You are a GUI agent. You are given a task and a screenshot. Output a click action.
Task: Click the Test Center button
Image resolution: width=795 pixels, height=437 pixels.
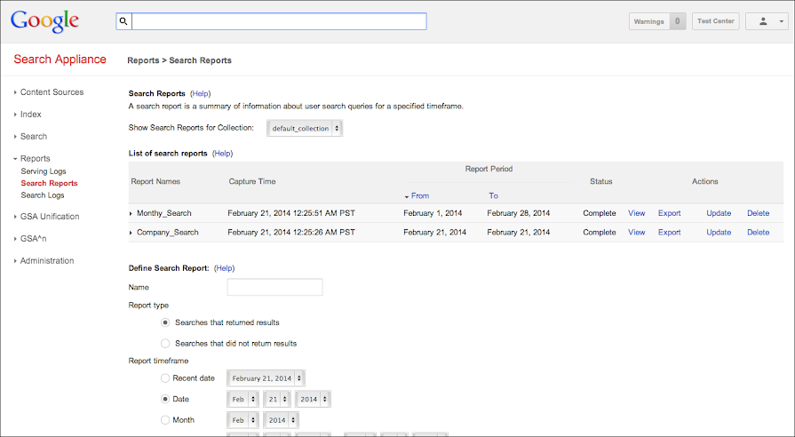point(715,21)
